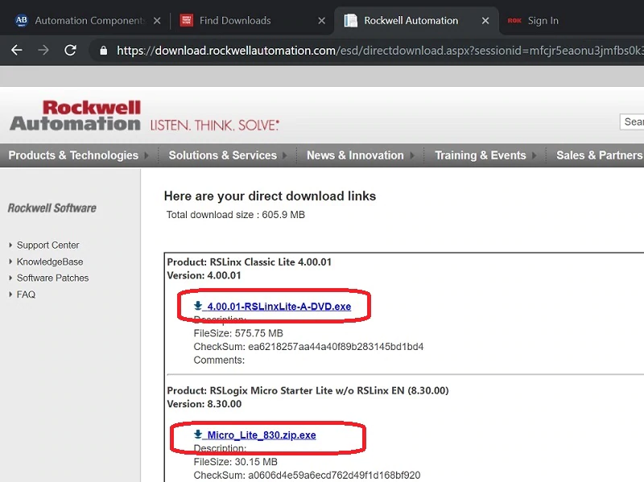Switch to Automation Components tab
This screenshot has height=482, width=644.
(88, 21)
